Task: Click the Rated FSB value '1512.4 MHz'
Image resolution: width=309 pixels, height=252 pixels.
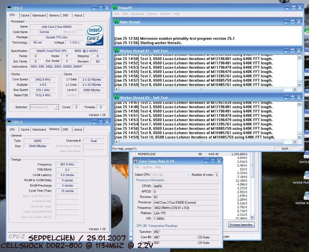Action: tap(43, 95)
